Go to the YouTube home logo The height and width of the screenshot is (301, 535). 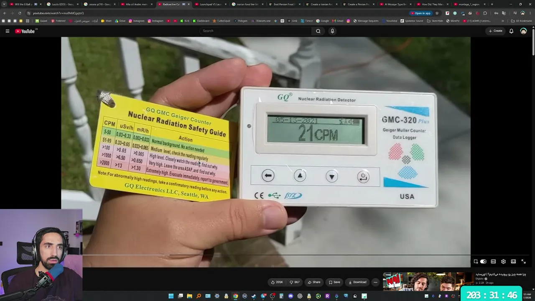pos(25,31)
